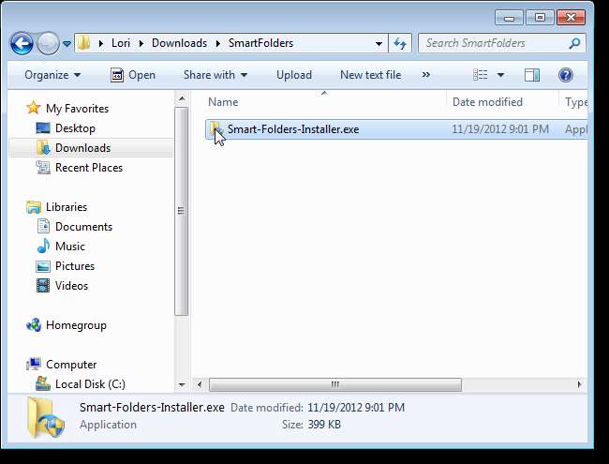
Task: Open the Documents library
Action: click(84, 227)
